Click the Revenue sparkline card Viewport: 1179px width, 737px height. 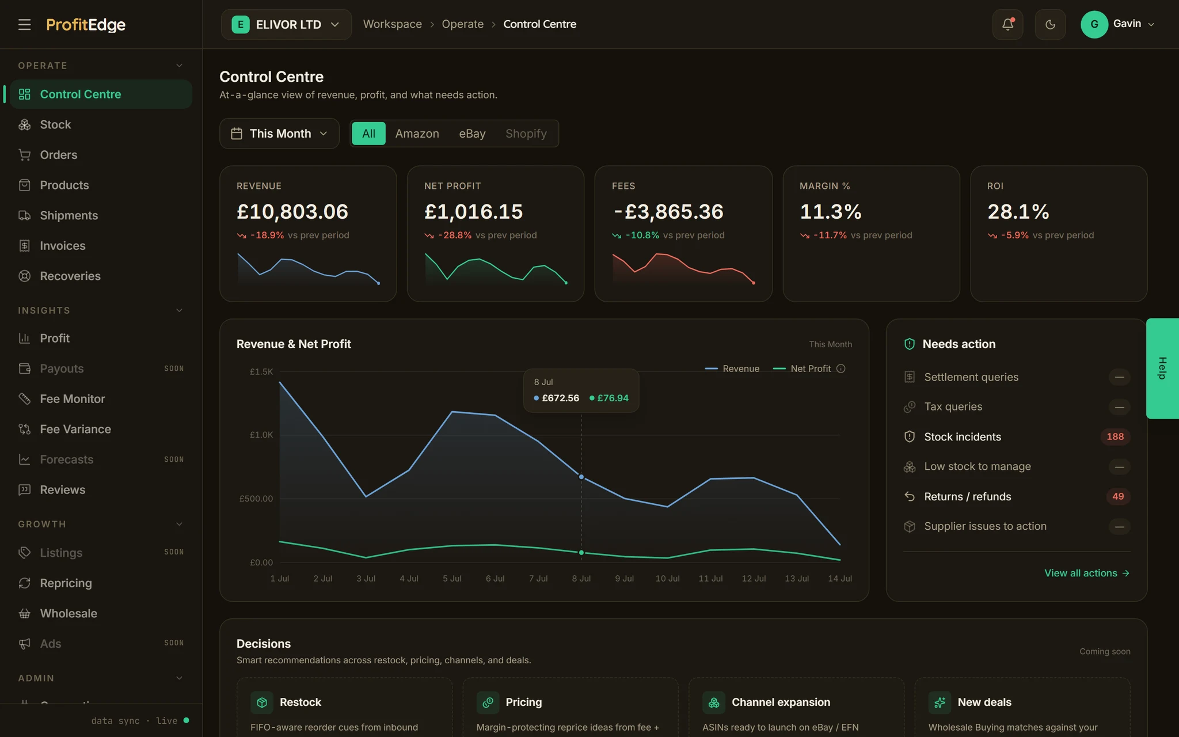(308, 234)
